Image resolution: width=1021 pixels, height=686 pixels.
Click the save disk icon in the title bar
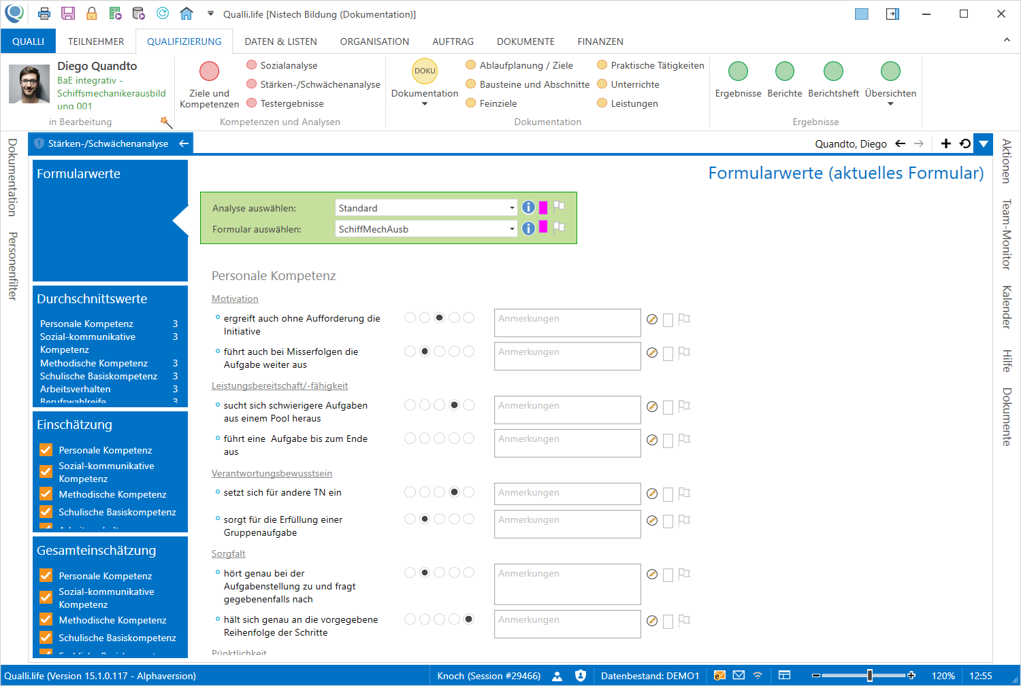[x=68, y=14]
